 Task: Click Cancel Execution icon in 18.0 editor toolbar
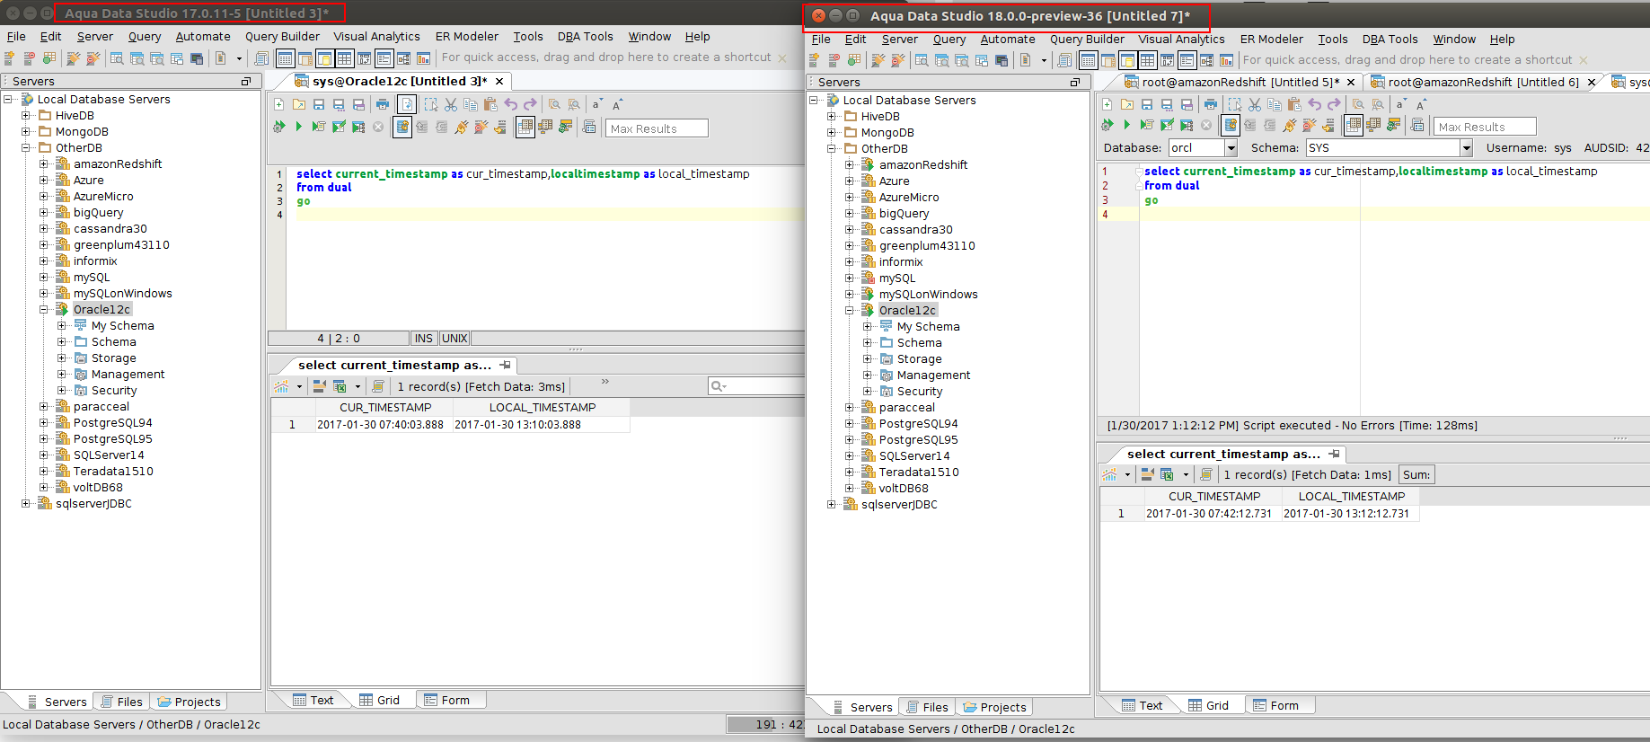pos(1206,125)
